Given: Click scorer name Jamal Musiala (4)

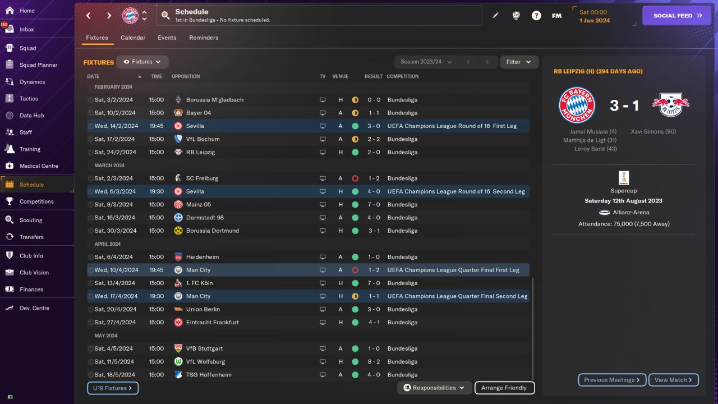Looking at the screenshot, I should click(593, 132).
